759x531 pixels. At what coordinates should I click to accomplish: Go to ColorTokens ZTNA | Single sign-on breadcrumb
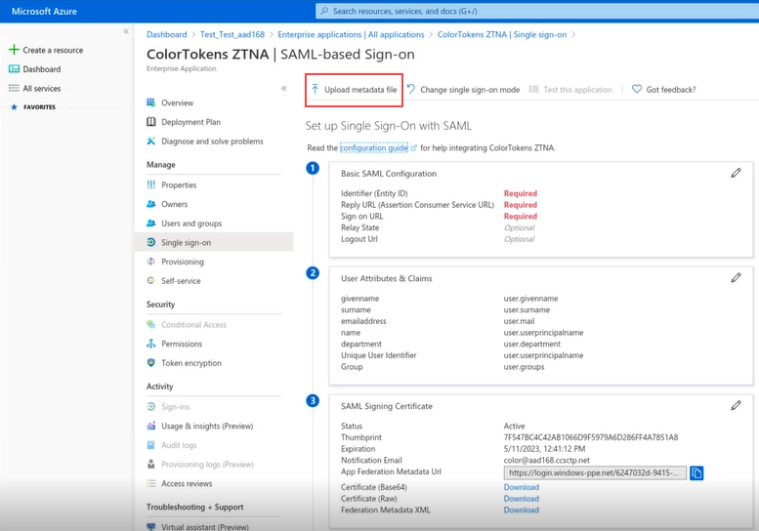(x=502, y=34)
